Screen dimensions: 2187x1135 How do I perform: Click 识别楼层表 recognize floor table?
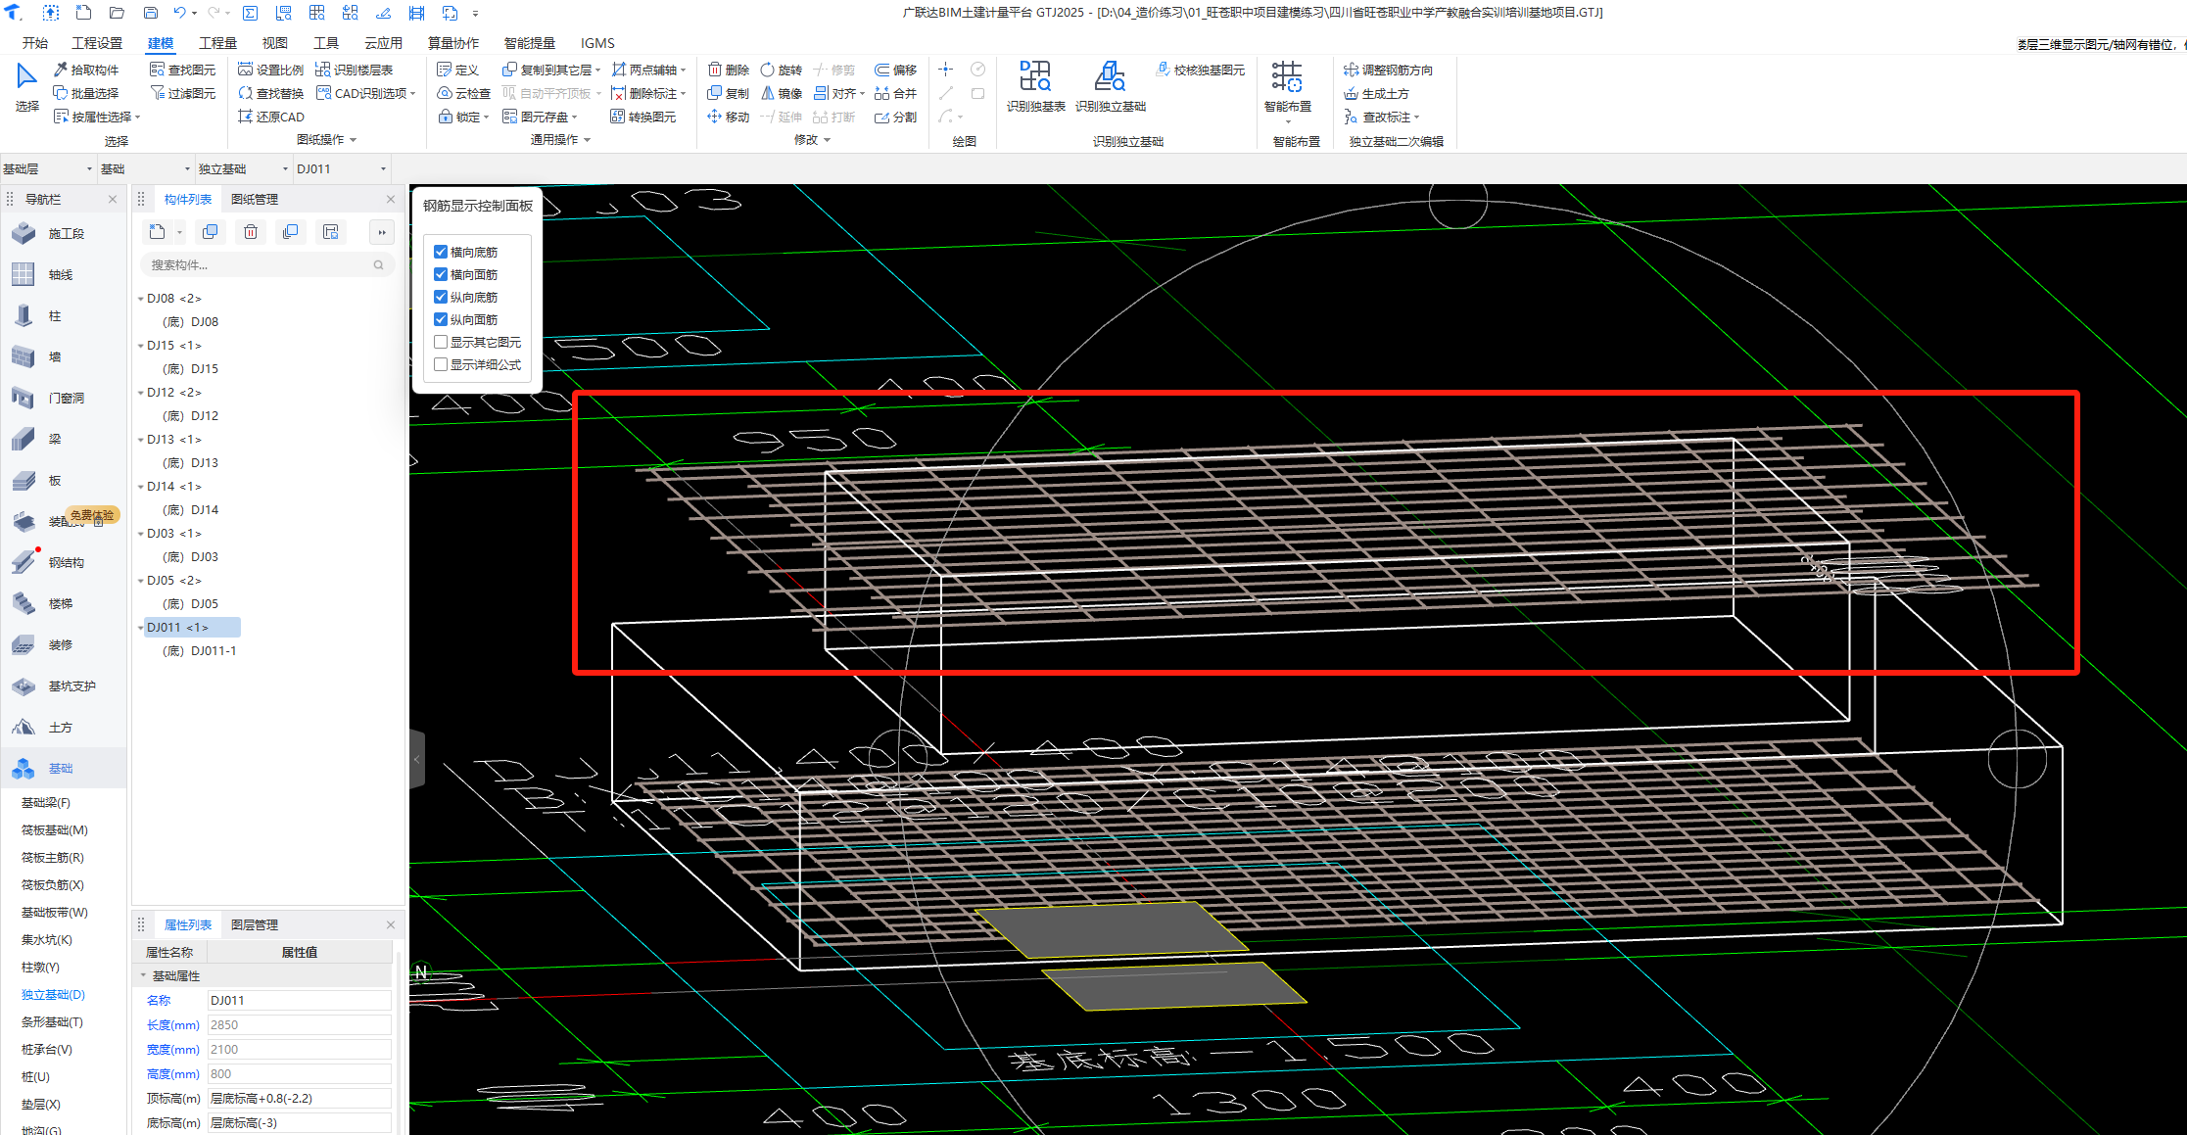(x=354, y=70)
